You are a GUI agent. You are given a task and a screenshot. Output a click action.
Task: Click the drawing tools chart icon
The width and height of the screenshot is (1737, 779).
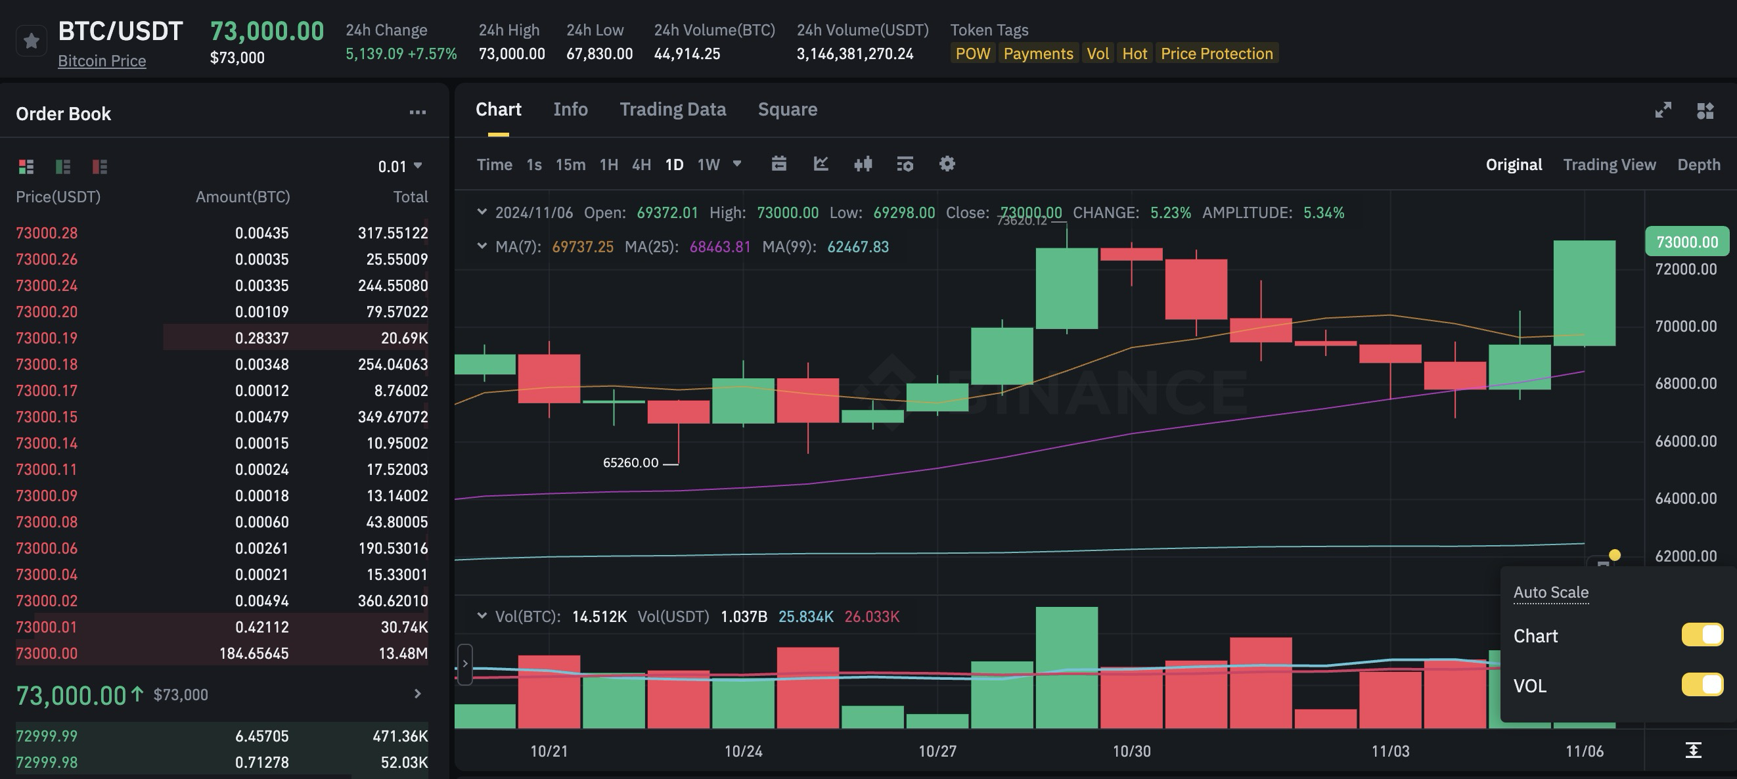pyautogui.click(x=821, y=164)
